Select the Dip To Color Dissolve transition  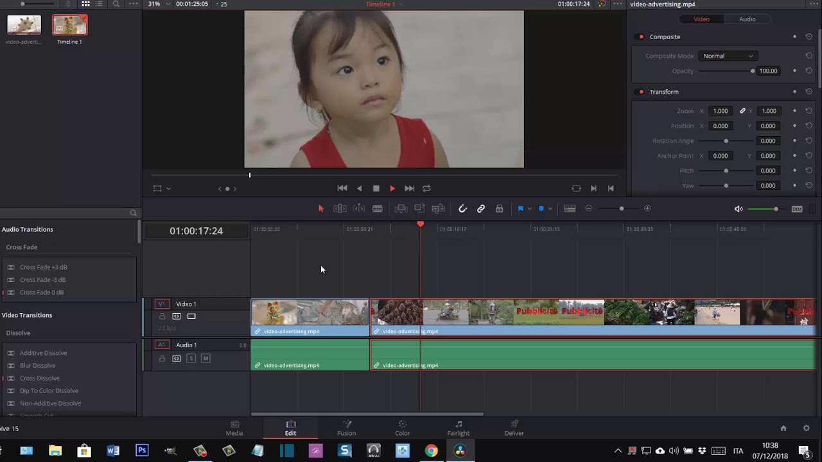(x=49, y=391)
